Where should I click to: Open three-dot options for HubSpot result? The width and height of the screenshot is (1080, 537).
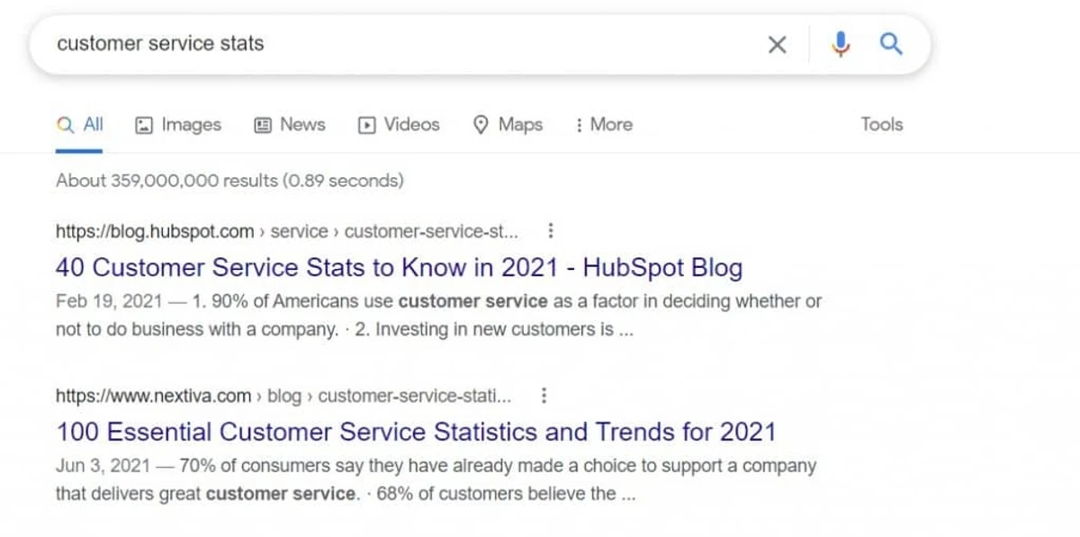click(x=551, y=231)
